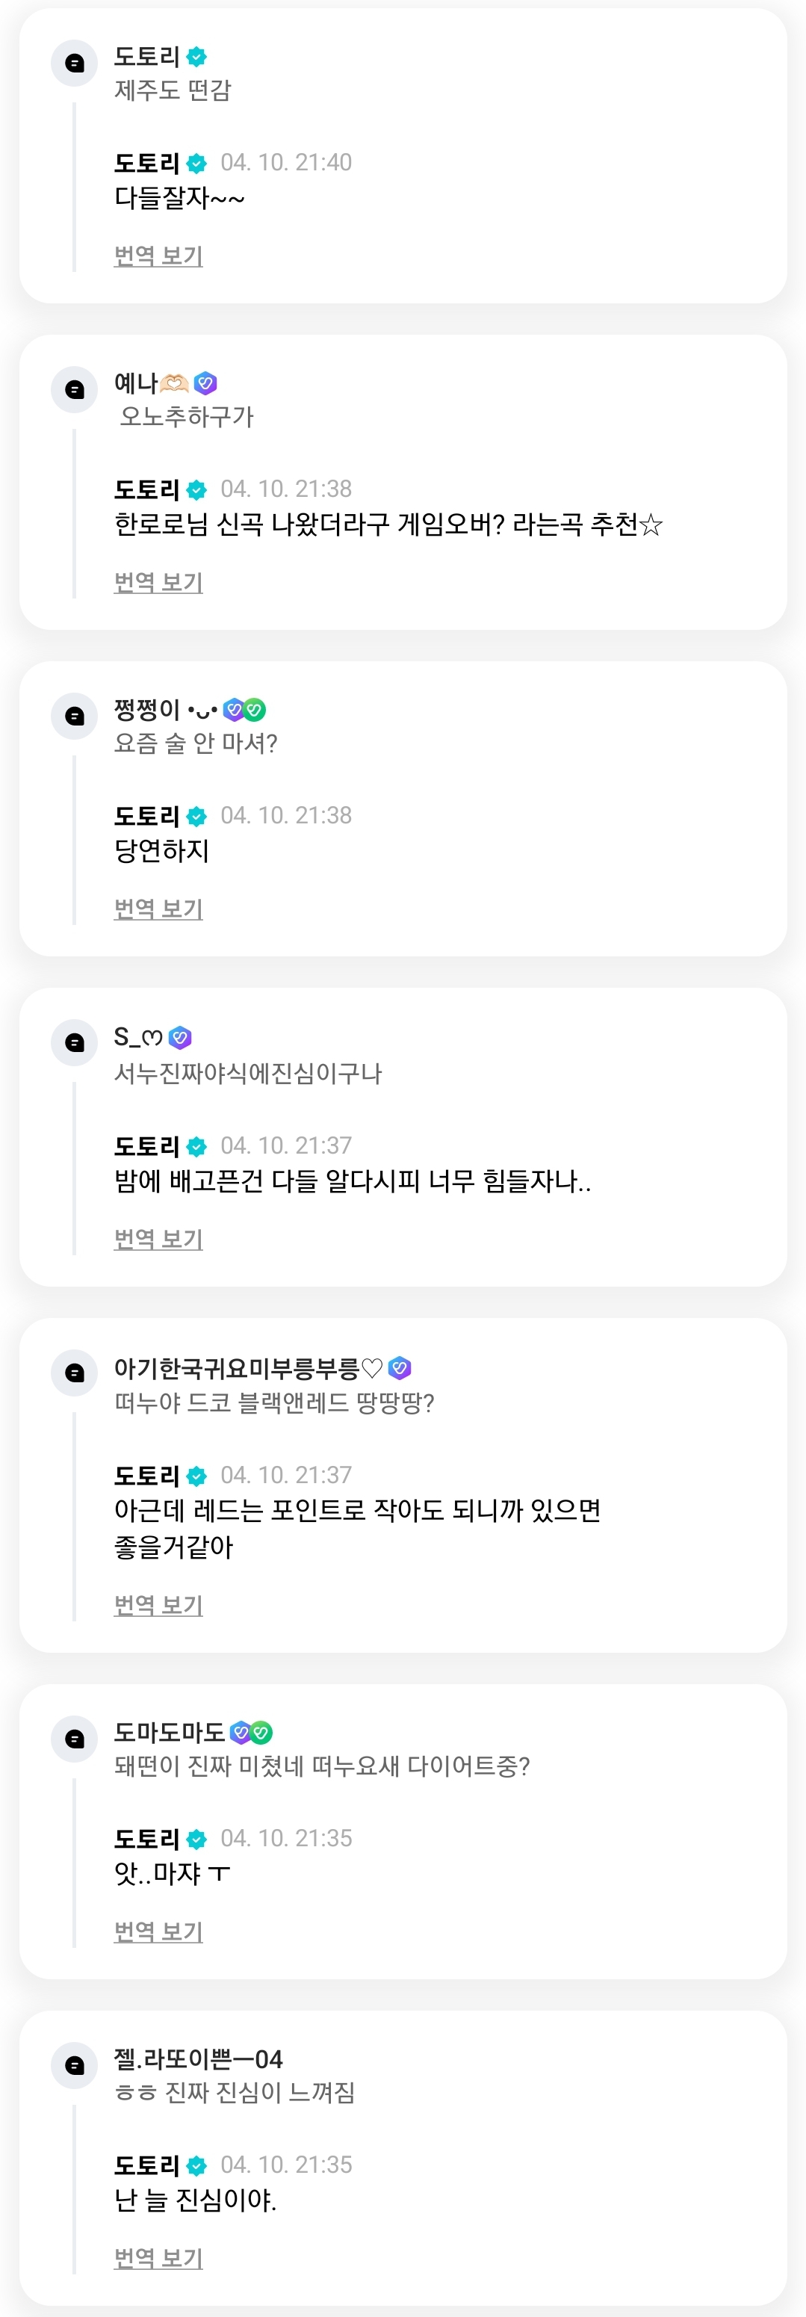Click the purple badge beside 아기한국귀요미부릉부릉

point(400,1368)
